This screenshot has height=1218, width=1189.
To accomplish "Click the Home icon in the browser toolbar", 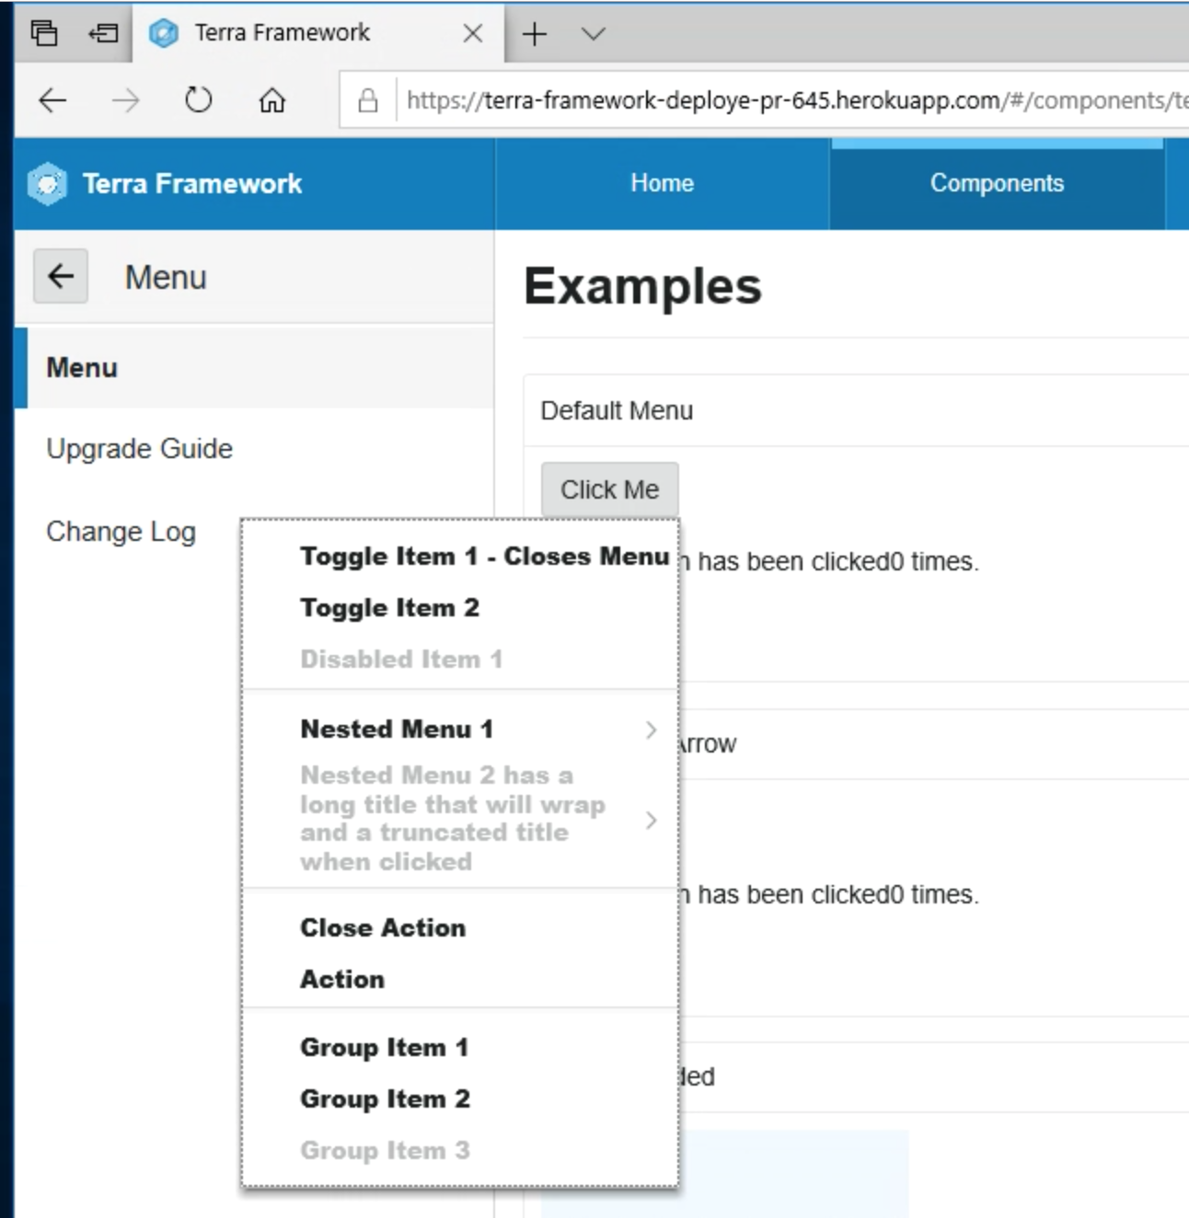I will (x=272, y=99).
